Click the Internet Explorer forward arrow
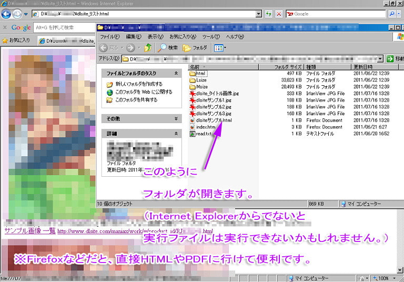The image size is (404, 282). coord(17,14)
